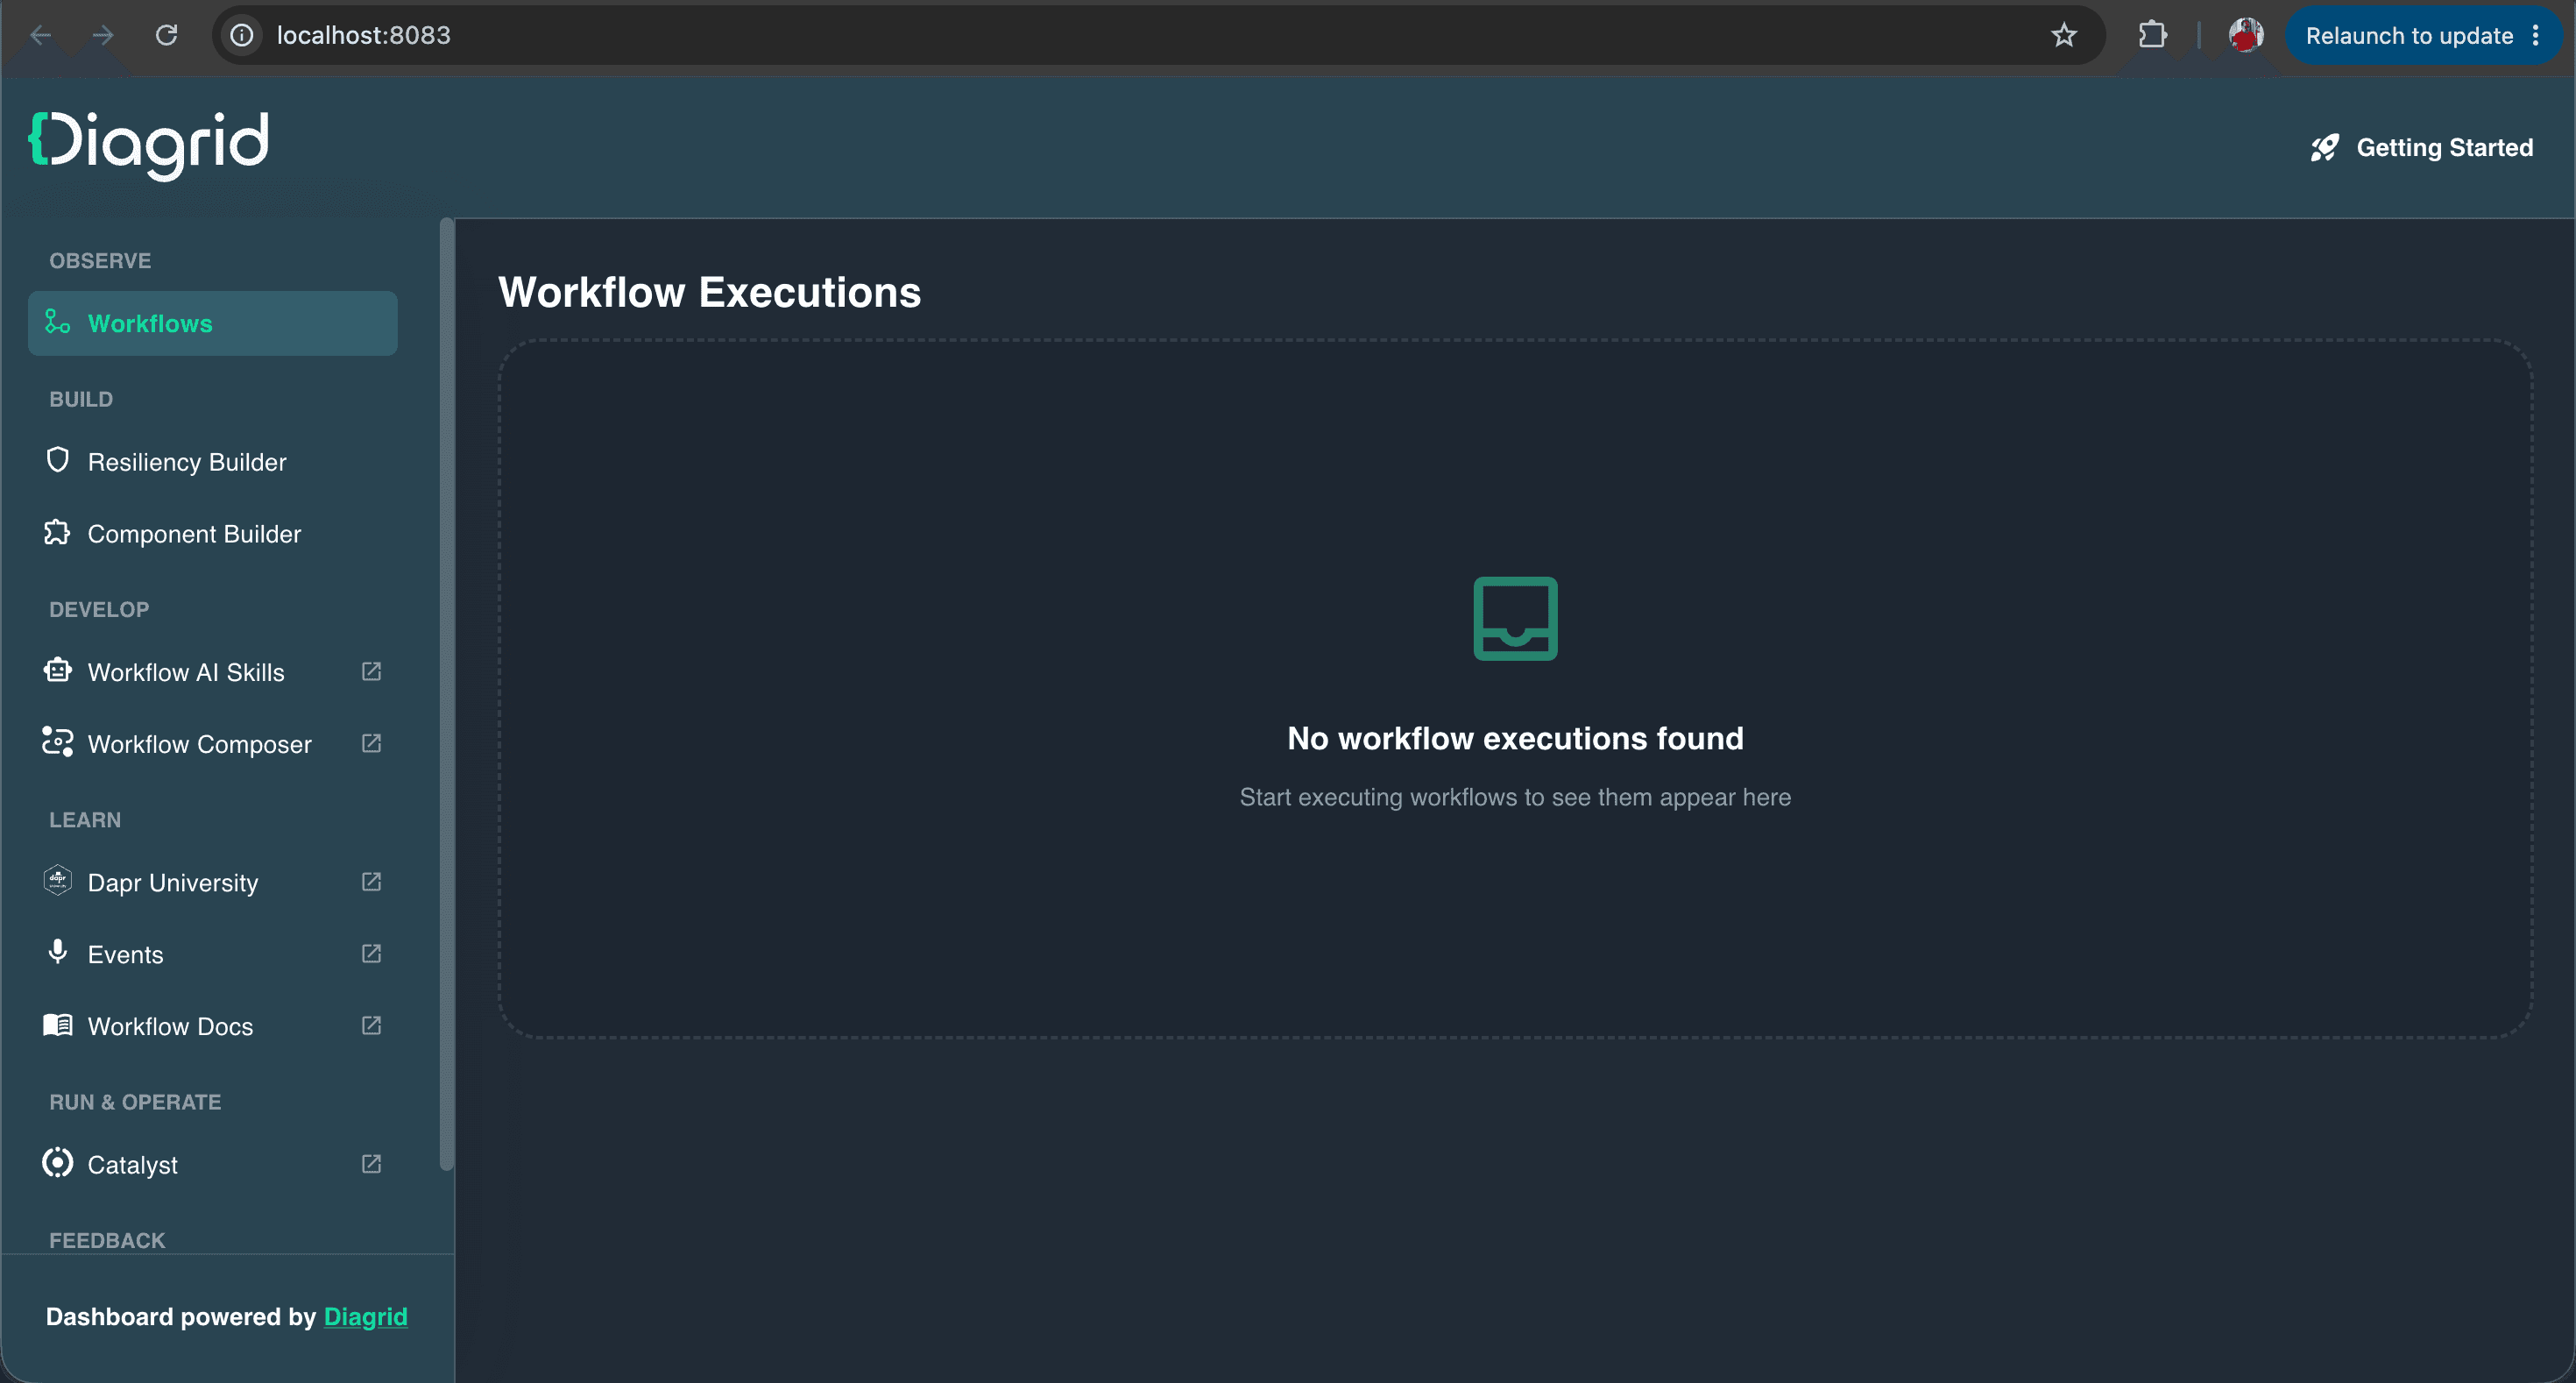Screen dimensions: 2576x1383
Task: Click the external link icon beside Events
Action: coord(371,953)
